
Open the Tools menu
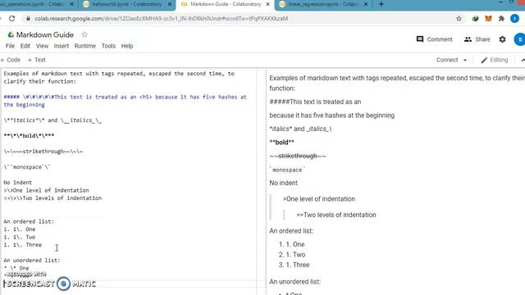[108, 46]
